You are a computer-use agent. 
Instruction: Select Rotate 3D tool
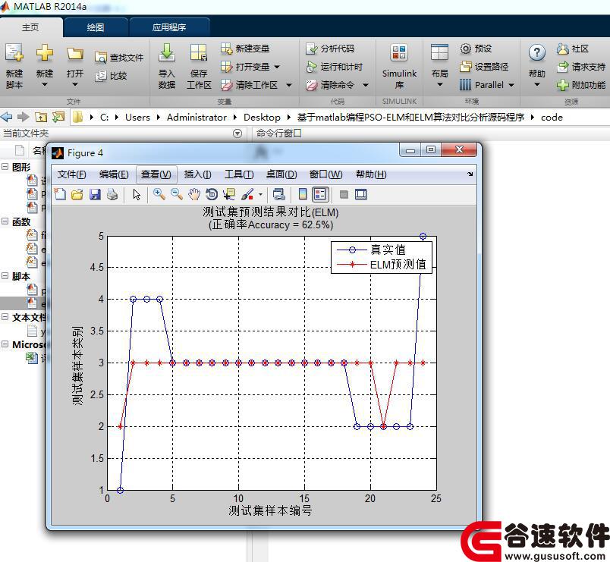[212, 194]
